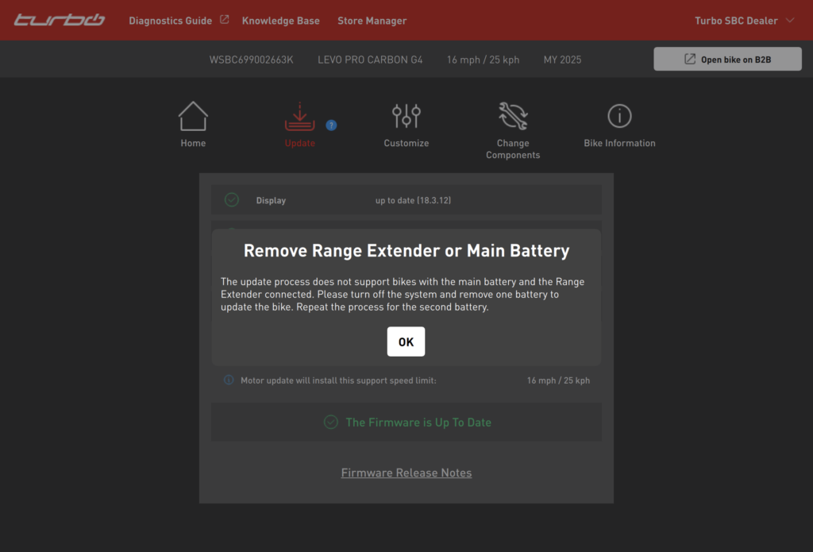This screenshot has width=813, height=552.
Task: Open the Bike Information icon
Action: pyautogui.click(x=619, y=117)
